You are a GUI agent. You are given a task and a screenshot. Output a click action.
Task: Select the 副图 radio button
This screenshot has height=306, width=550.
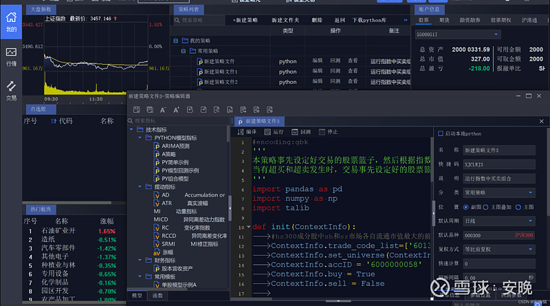[x=467, y=206]
